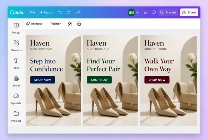
Task: Open the Text sidebar panel
Action: (16, 63)
